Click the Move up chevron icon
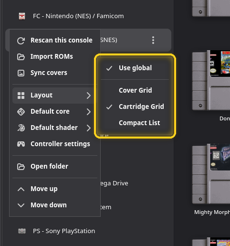 click(21, 189)
